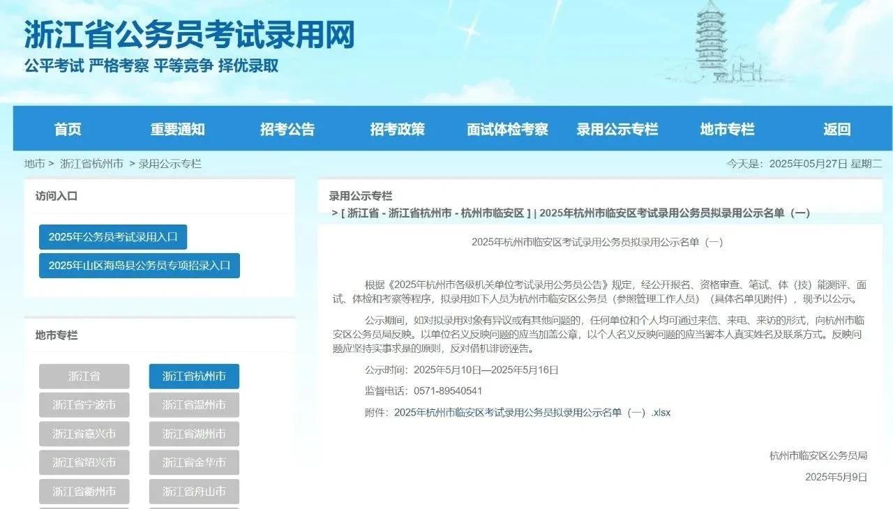Click the slogan 公平考试 严格考察 平等竞争 择优录取
The image size is (893, 509).
(x=151, y=66)
